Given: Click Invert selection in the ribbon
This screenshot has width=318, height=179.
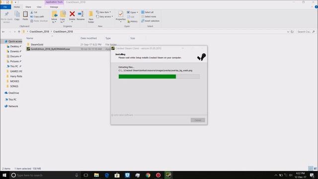Looking at the screenshot, I should point(150,21).
